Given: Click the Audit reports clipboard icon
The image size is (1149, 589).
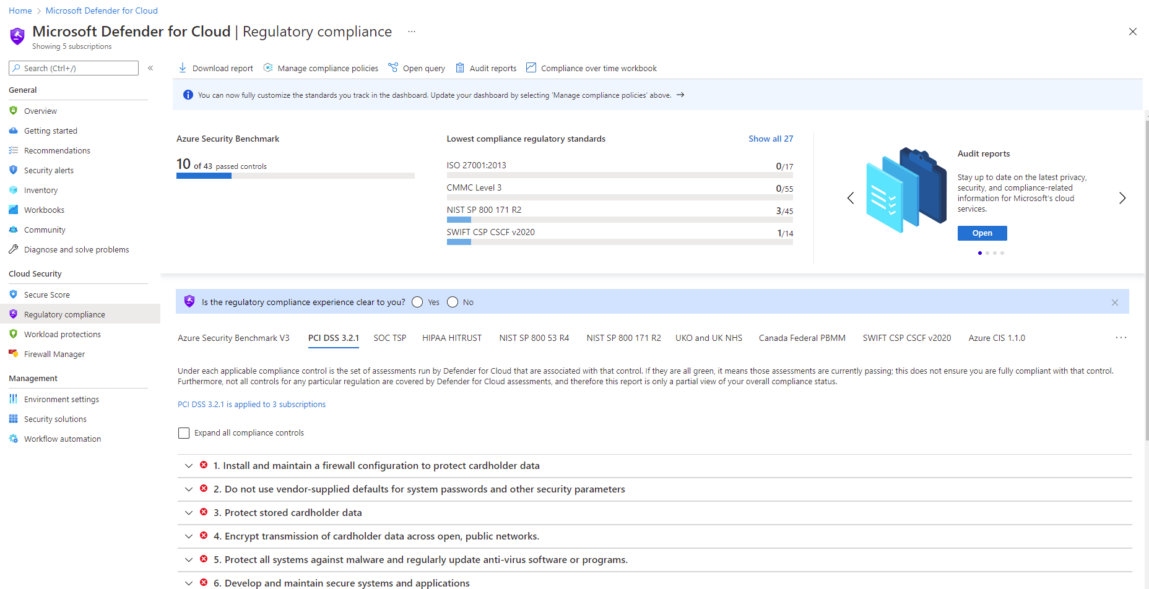Looking at the screenshot, I should coord(460,68).
